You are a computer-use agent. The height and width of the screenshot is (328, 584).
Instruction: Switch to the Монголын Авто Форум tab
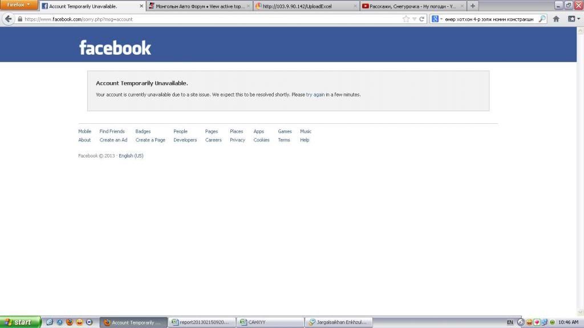[x=199, y=6]
